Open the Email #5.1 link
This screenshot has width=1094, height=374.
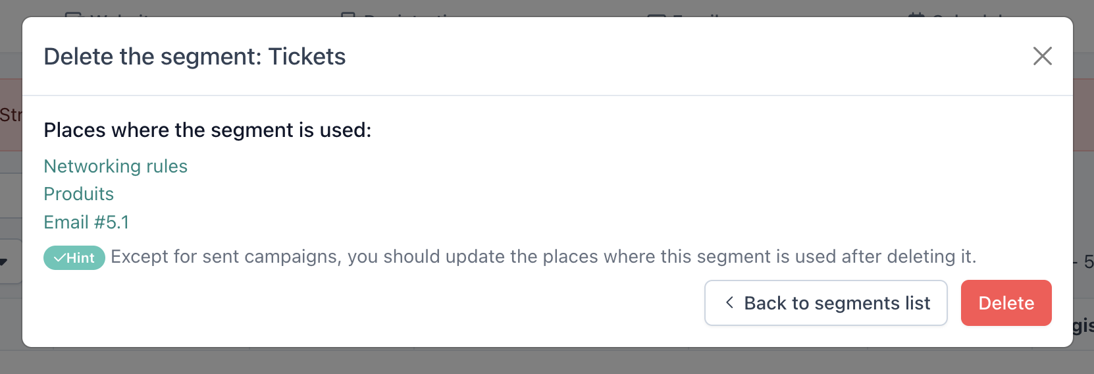click(x=86, y=222)
